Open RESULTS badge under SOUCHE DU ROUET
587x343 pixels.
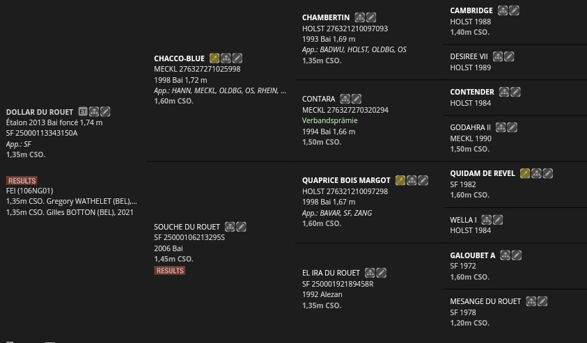pyautogui.click(x=170, y=271)
